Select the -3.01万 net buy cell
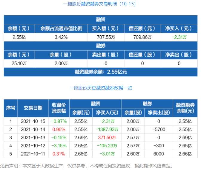The image size is (201, 171). tap(107, 154)
